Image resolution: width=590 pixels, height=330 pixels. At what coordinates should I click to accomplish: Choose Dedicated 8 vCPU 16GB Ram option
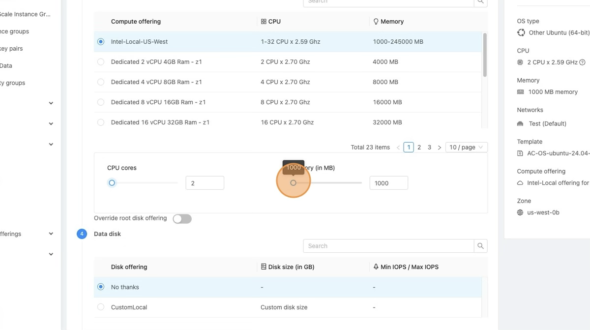tap(101, 102)
